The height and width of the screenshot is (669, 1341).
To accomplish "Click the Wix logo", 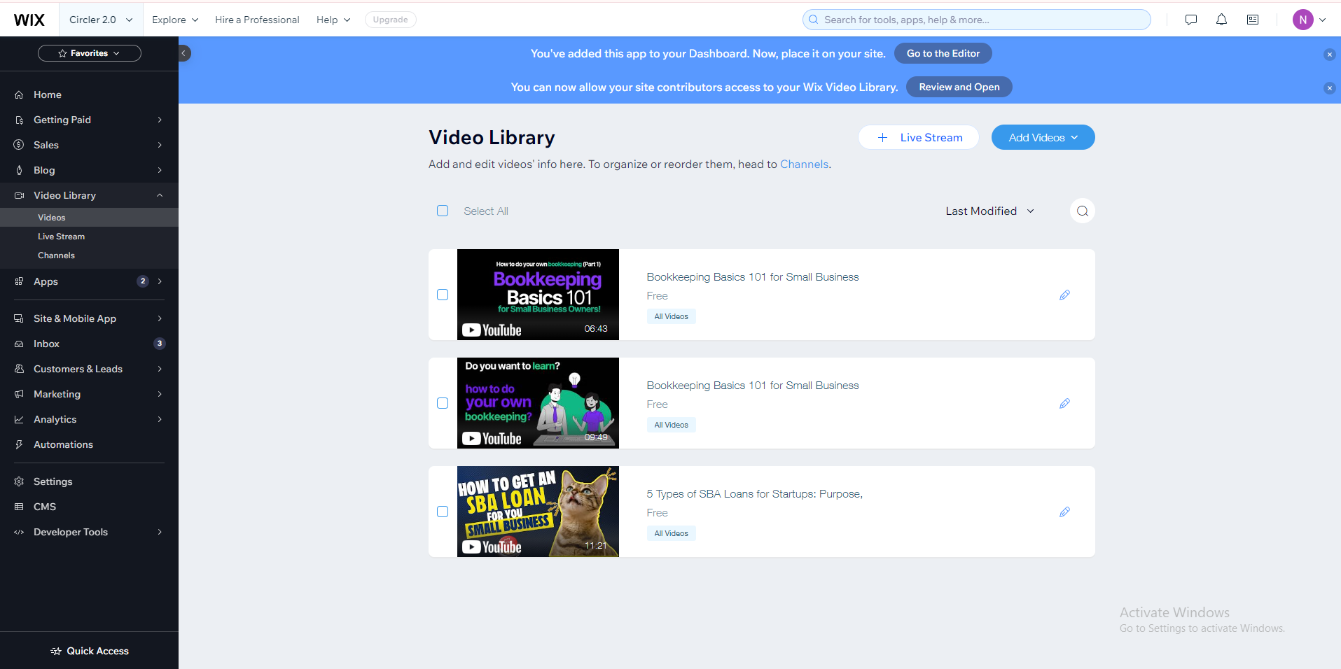I will [29, 20].
